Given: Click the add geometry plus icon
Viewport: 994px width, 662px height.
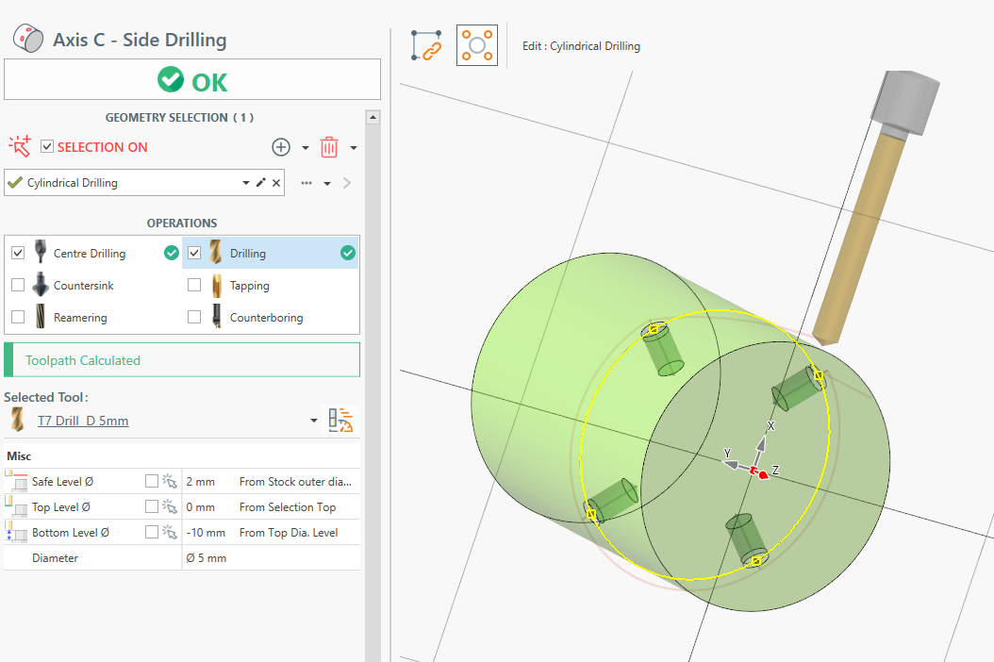Looking at the screenshot, I should pyautogui.click(x=281, y=147).
